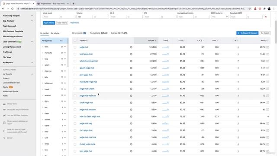
Task: Open the browser extensions puzzle icon
Action: tap(264, 9)
